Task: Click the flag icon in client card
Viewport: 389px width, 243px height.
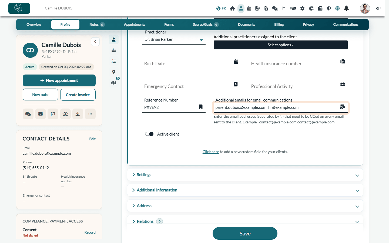Action: pyautogui.click(x=53, y=114)
